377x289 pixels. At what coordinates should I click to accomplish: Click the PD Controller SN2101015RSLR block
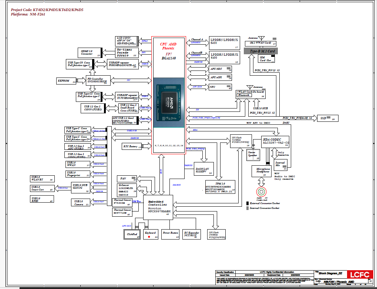pos(98,80)
